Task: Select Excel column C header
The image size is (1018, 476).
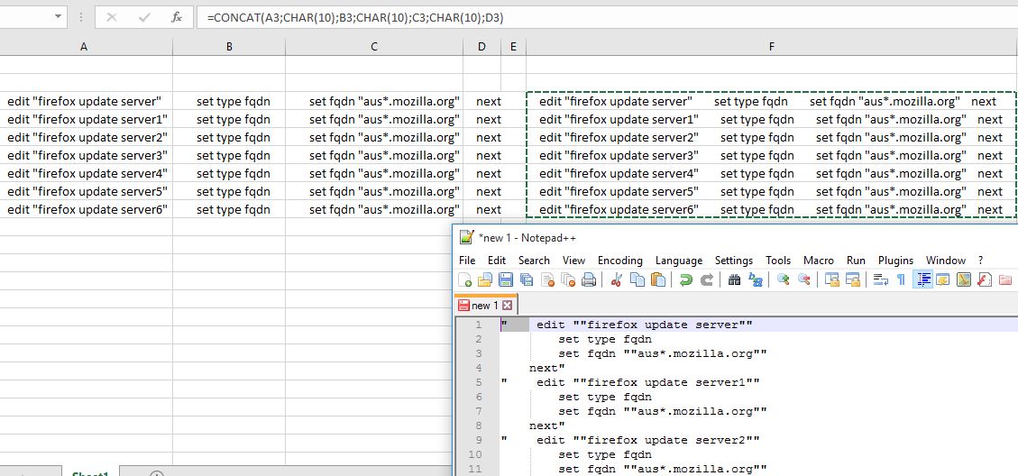Action: 374,47
